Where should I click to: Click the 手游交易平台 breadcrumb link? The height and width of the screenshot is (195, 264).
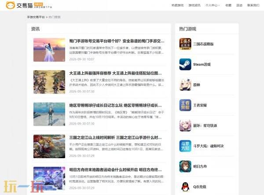tap(36, 17)
